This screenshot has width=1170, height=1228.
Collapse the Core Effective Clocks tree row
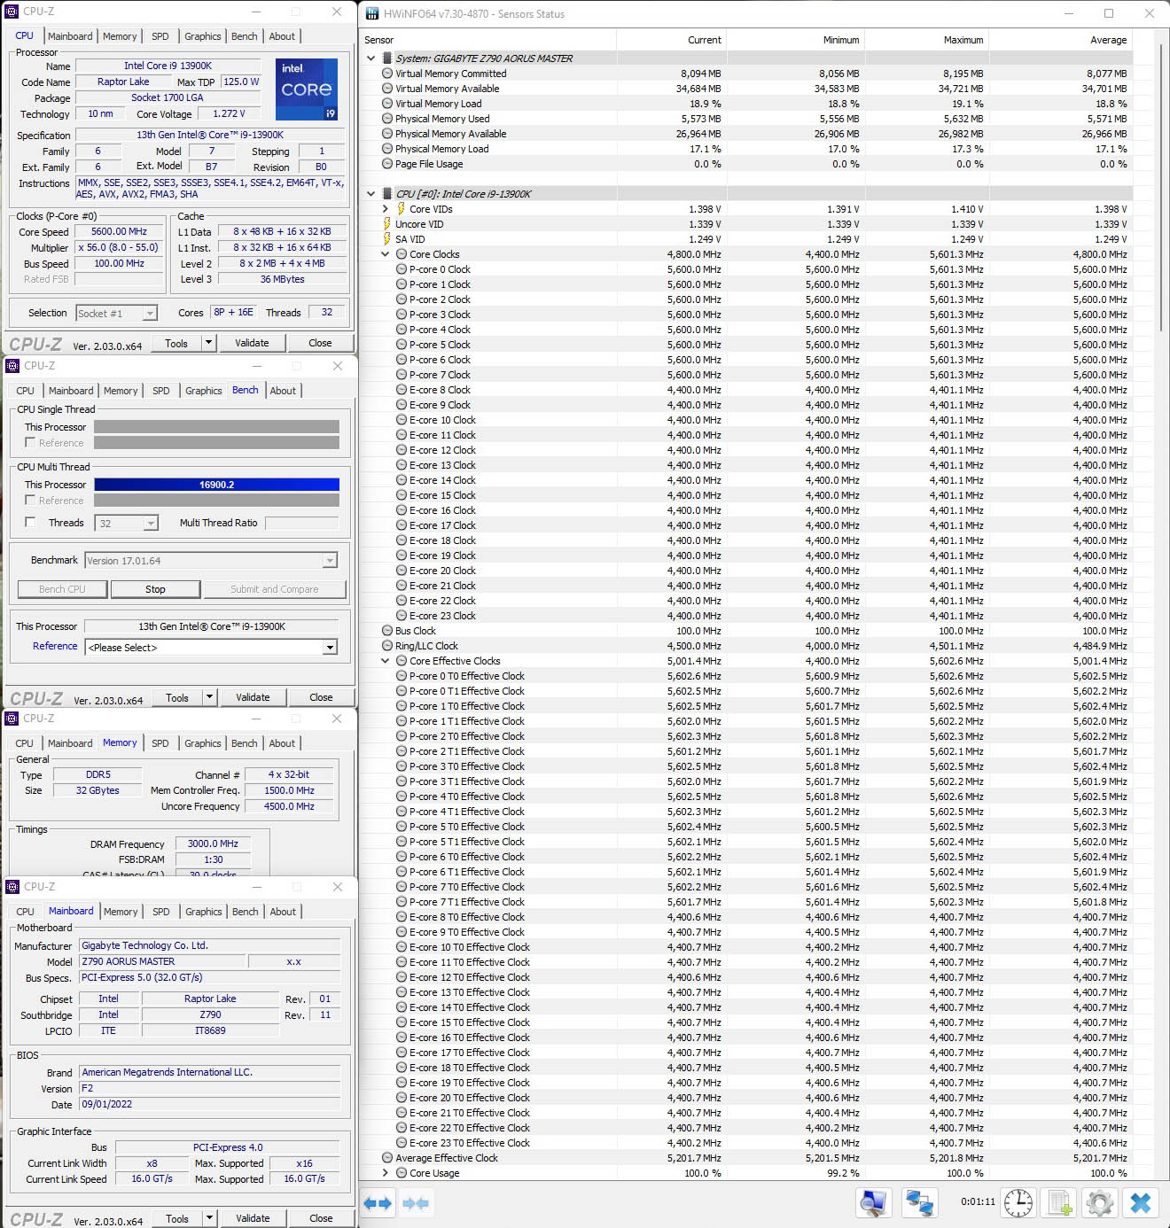point(386,661)
